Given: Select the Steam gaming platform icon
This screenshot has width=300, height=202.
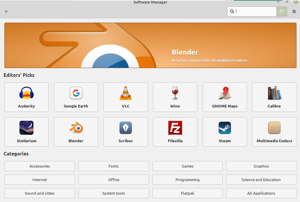Looking at the screenshot, I should 224,132.
